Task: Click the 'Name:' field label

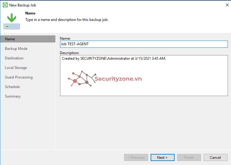Action: pyautogui.click(x=65, y=38)
